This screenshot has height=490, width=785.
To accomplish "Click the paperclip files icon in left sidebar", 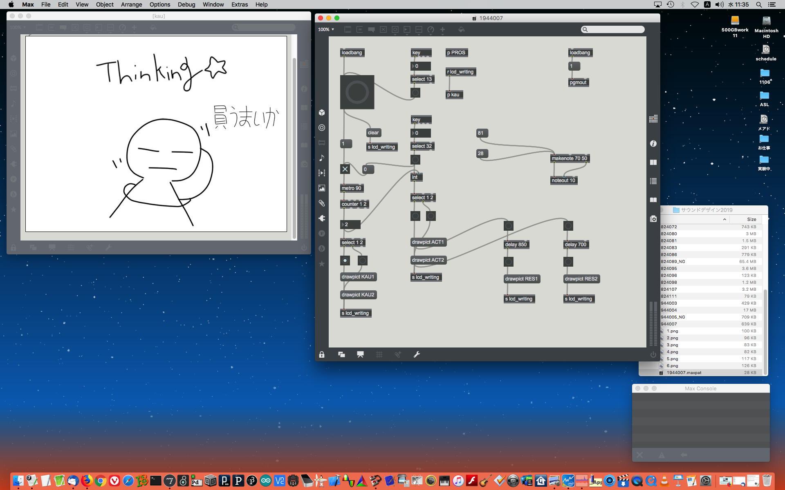I will pos(322,203).
